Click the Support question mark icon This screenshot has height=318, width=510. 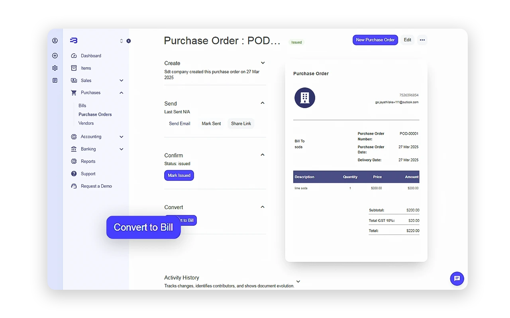(x=74, y=174)
